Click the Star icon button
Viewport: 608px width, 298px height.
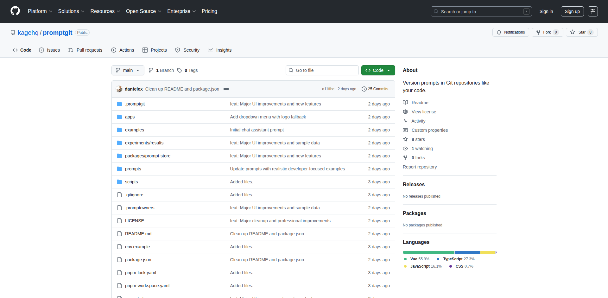[x=573, y=32]
